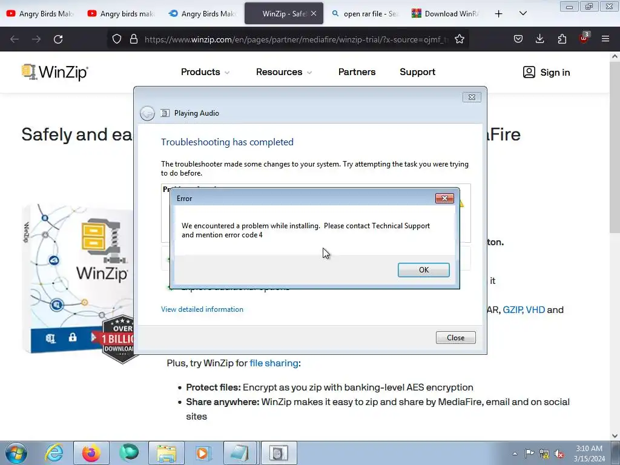Click the network tray icon

pyautogui.click(x=544, y=453)
